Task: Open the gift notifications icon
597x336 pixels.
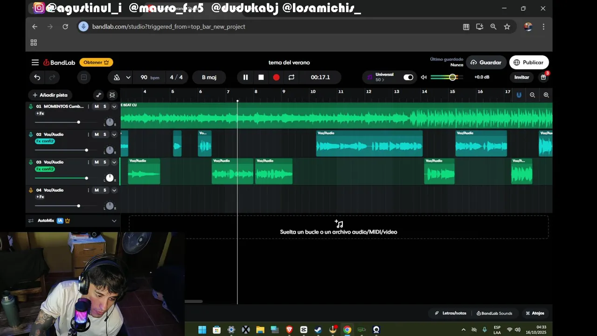Action: point(543,77)
